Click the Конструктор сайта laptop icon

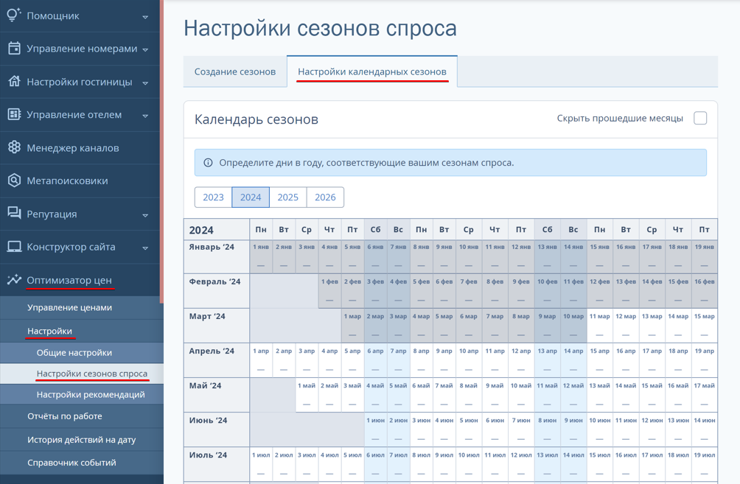(x=14, y=246)
